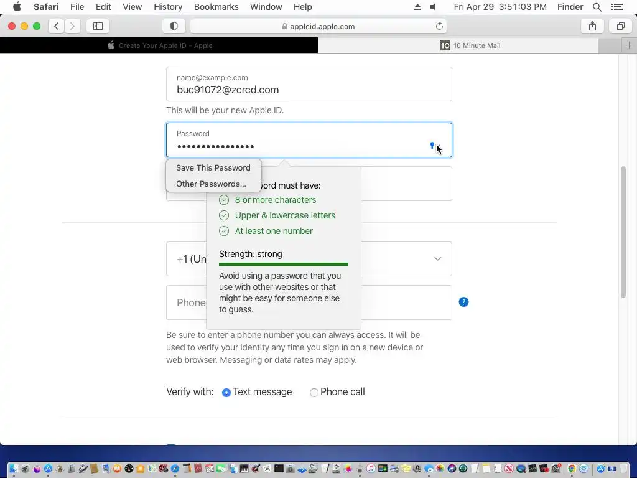Select Create Your Apple ID tab
The image size is (637, 478).
159,45
